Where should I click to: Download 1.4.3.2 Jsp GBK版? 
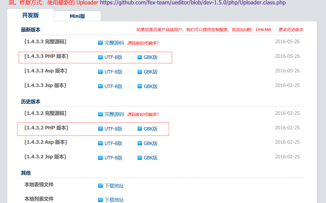151,158
